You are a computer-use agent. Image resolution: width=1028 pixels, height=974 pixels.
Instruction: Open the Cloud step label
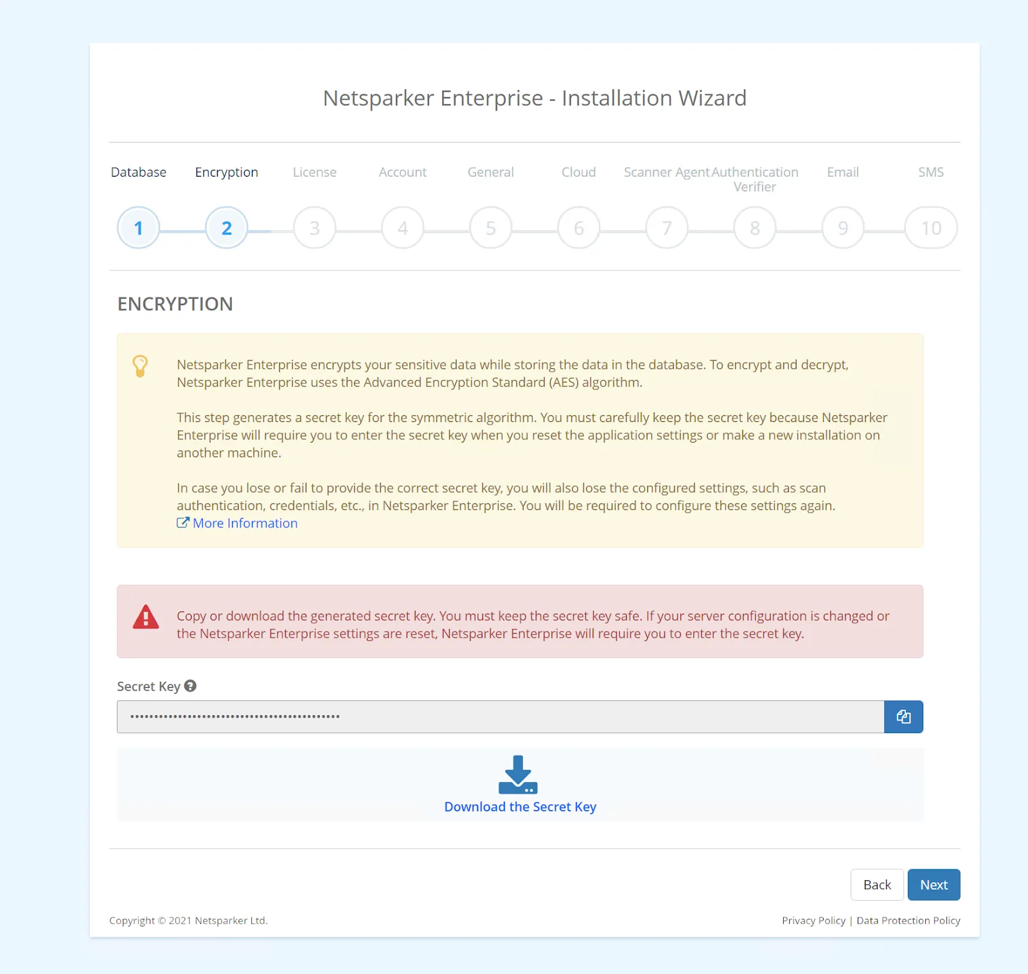pos(579,172)
